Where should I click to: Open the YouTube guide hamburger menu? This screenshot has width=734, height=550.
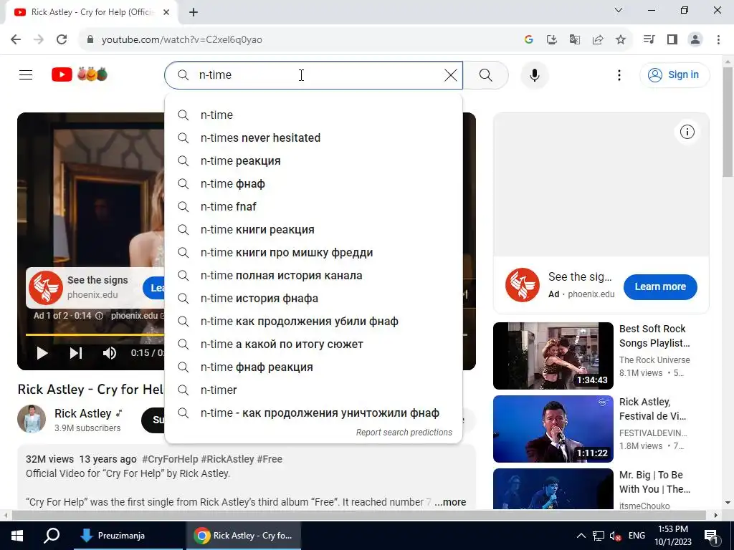tap(26, 74)
